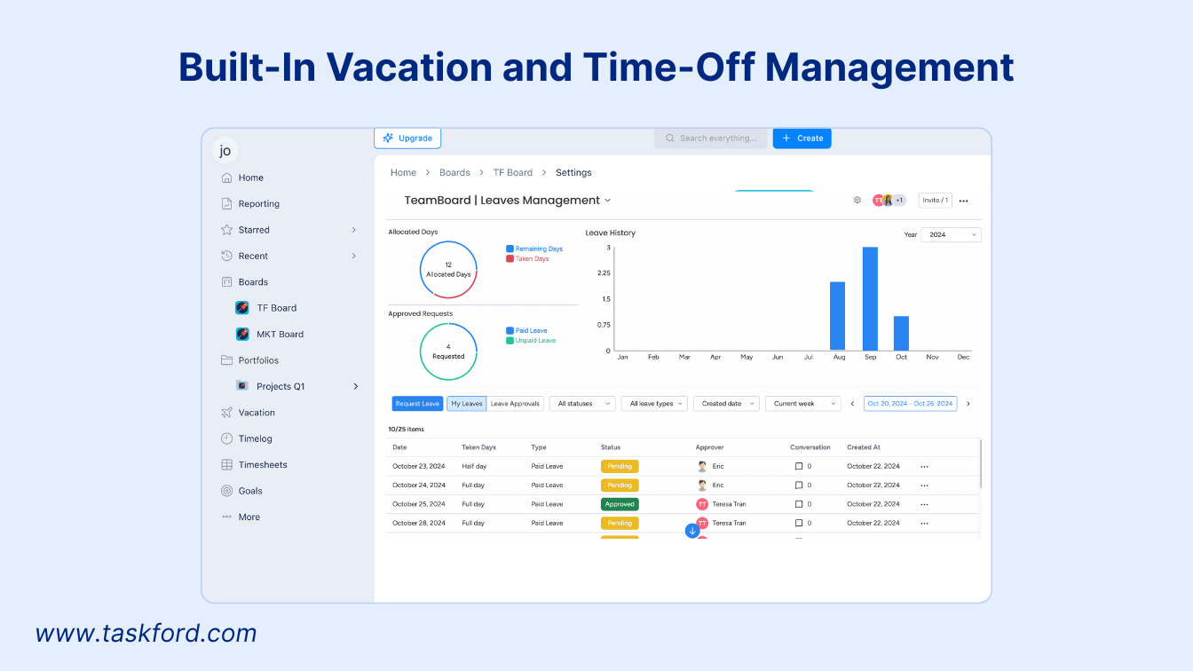Open the Timelog clock icon in sidebar
Viewport: 1193px width, 671px height.
(x=227, y=438)
